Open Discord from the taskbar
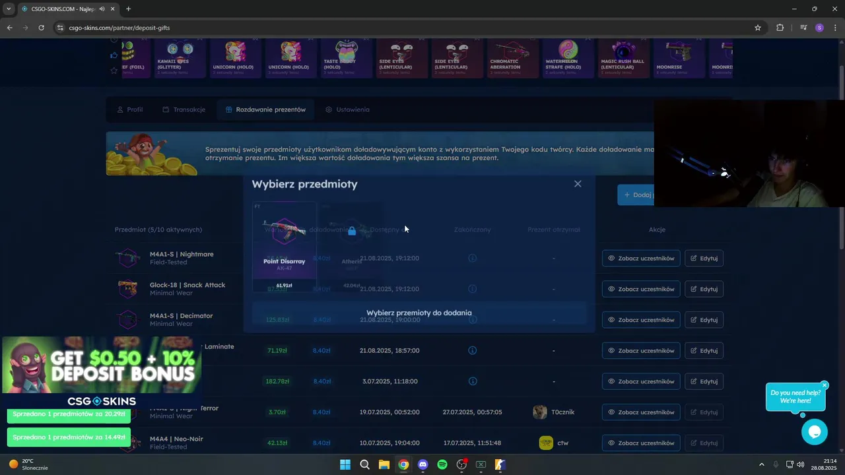The width and height of the screenshot is (845, 475). 422,464
